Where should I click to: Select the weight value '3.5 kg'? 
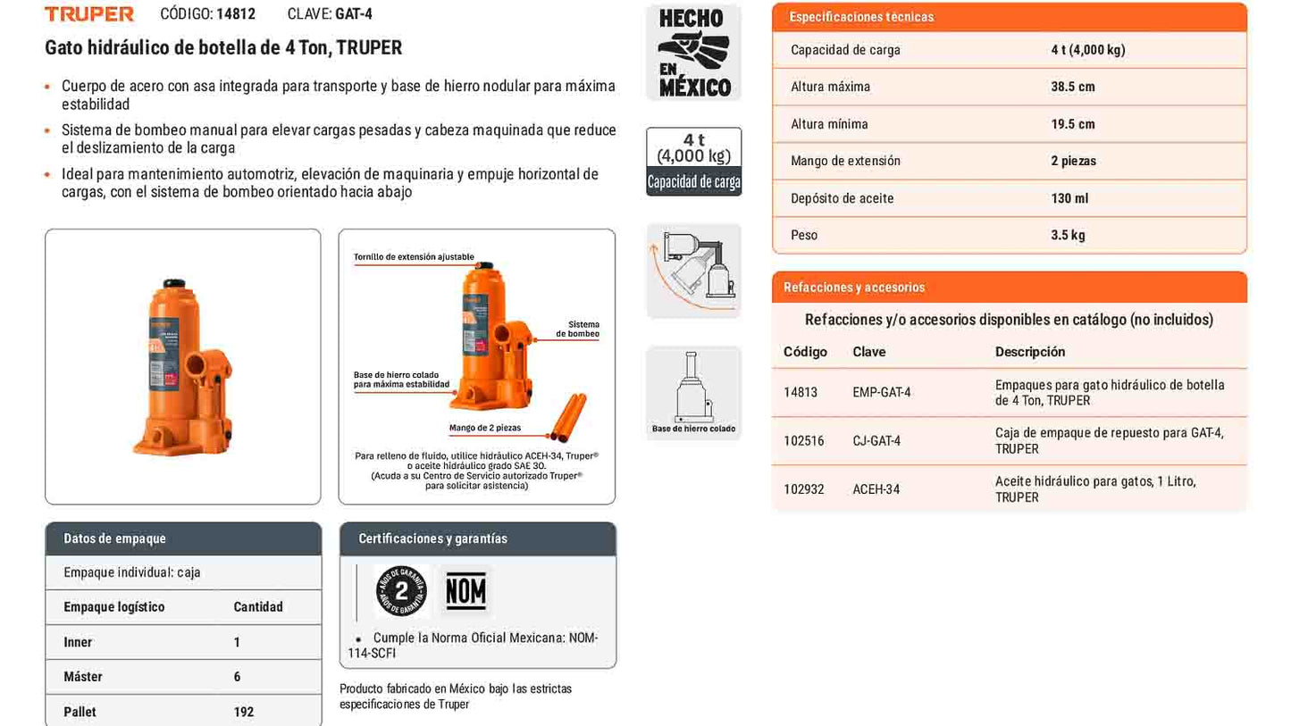click(1069, 235)
